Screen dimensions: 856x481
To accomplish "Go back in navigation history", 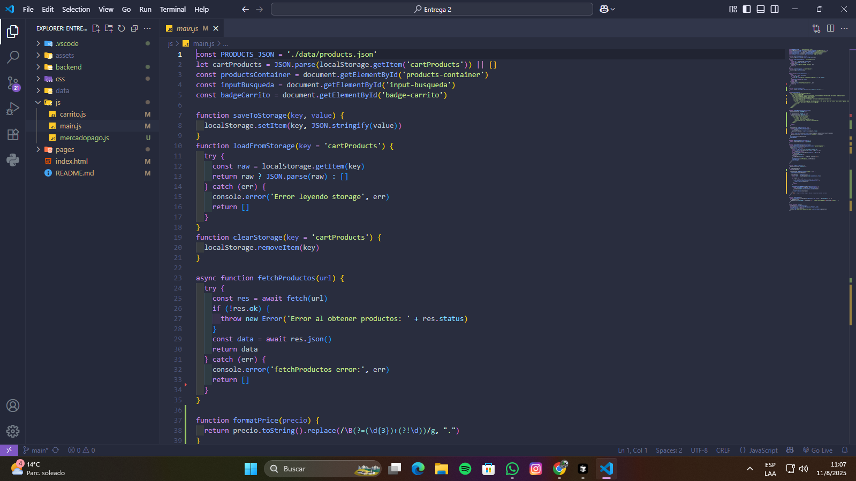I will [x=245, y=9].
